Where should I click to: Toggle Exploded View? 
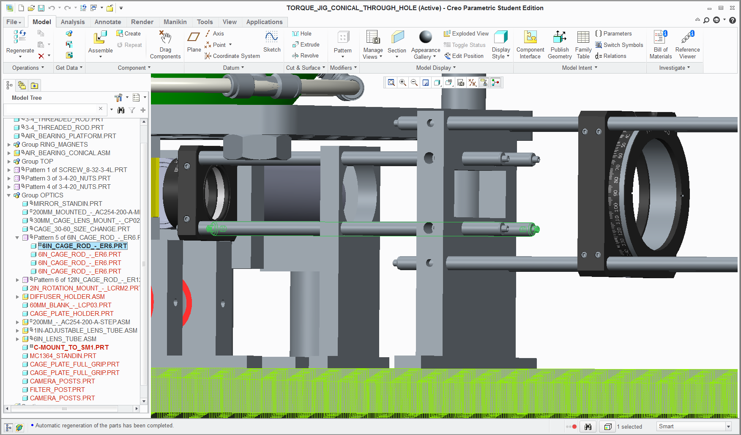pos(466,33)
